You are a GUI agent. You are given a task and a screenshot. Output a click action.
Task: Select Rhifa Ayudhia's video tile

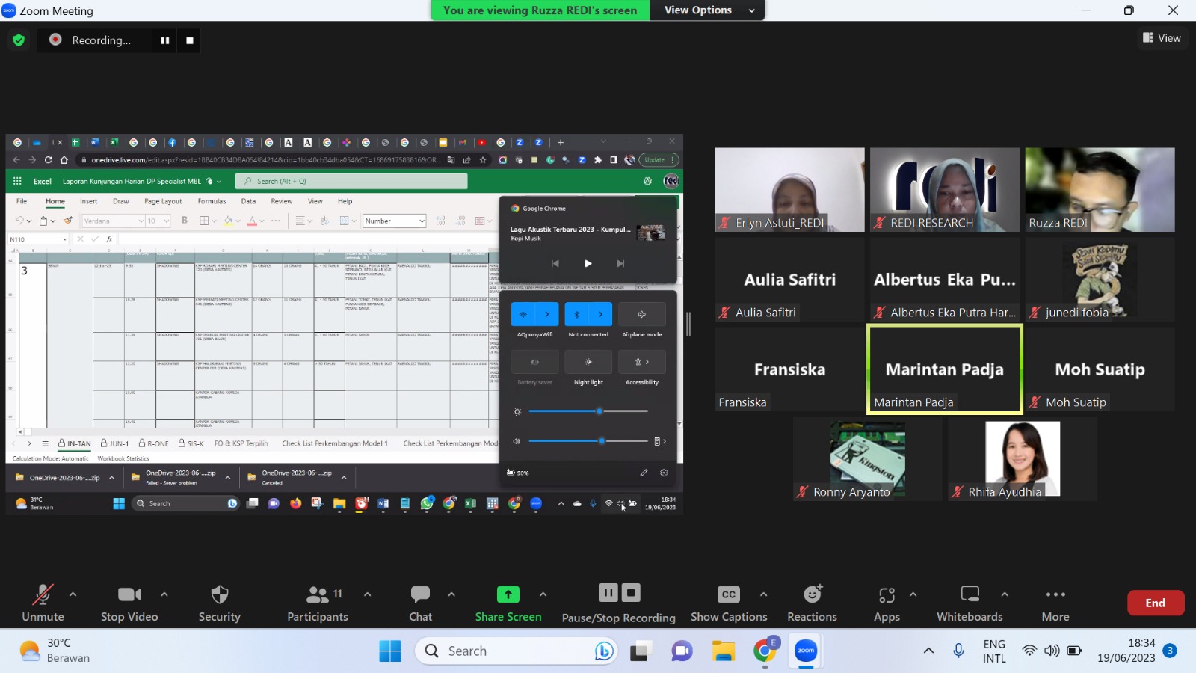(1023, 459)
